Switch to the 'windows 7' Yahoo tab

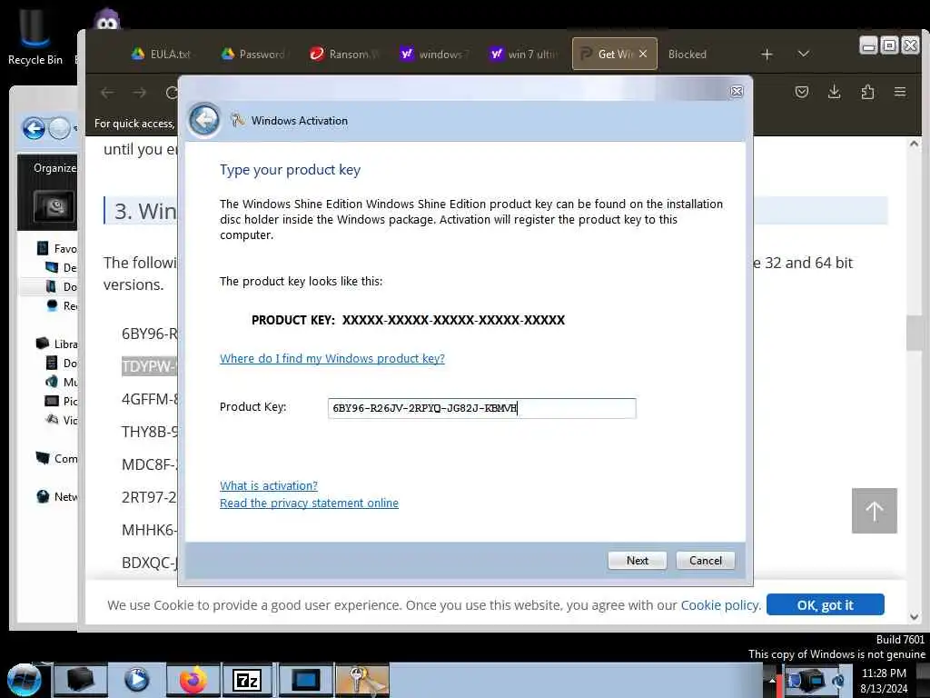pos(435,54)
